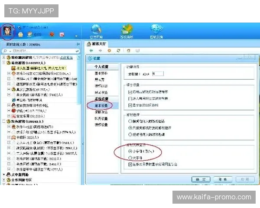Click the icon of 蓝钻贵族每日特权专区 row

(x=13, y=105)
